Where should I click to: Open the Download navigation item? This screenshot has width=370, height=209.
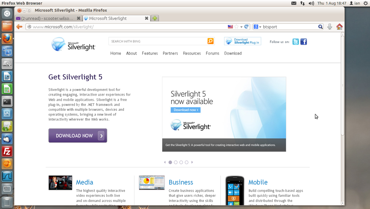(x=233, y=53)
